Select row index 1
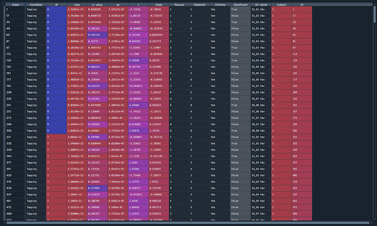Screen dimensions: 377x226 pyautogui.click(x=15, y=9)
